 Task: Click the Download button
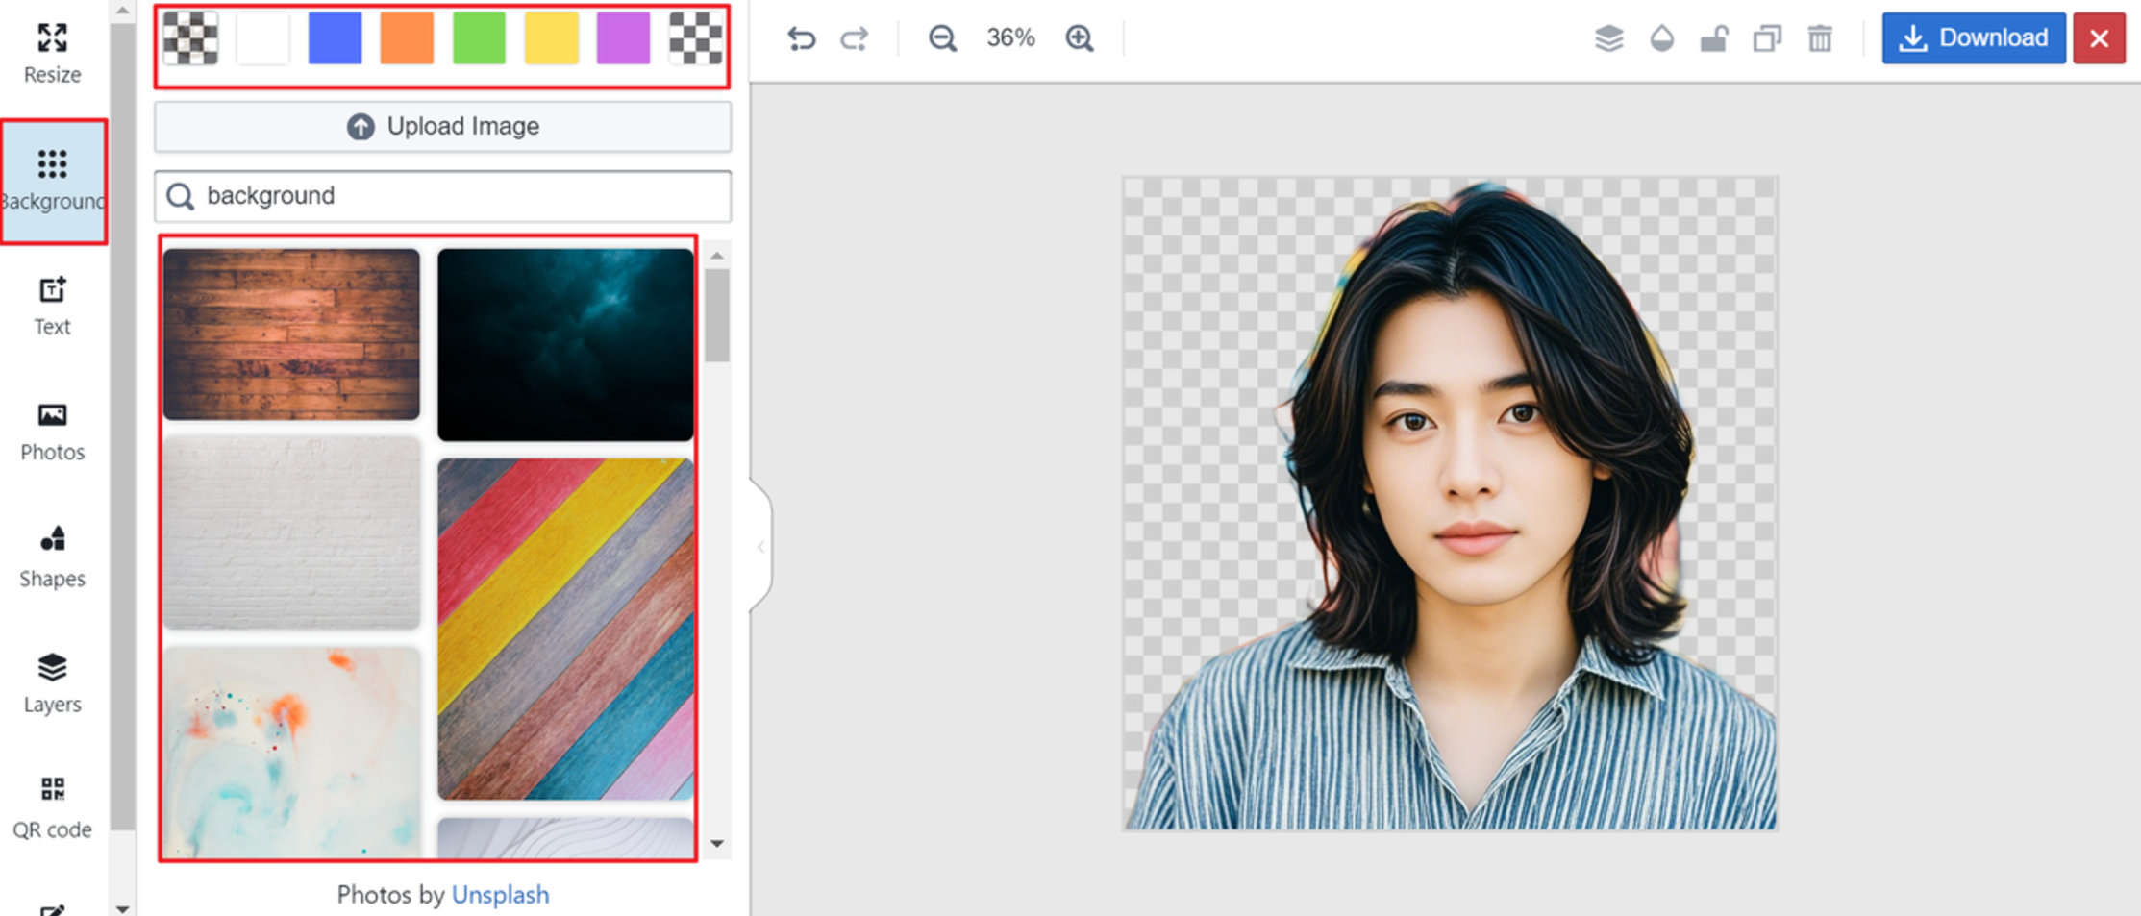point(1973,37)
